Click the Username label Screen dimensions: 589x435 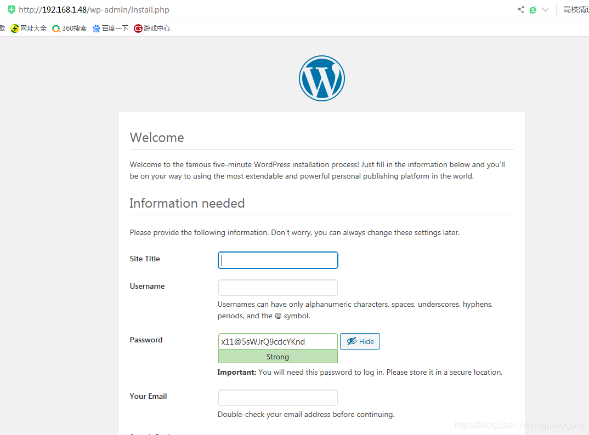point(147,286)
